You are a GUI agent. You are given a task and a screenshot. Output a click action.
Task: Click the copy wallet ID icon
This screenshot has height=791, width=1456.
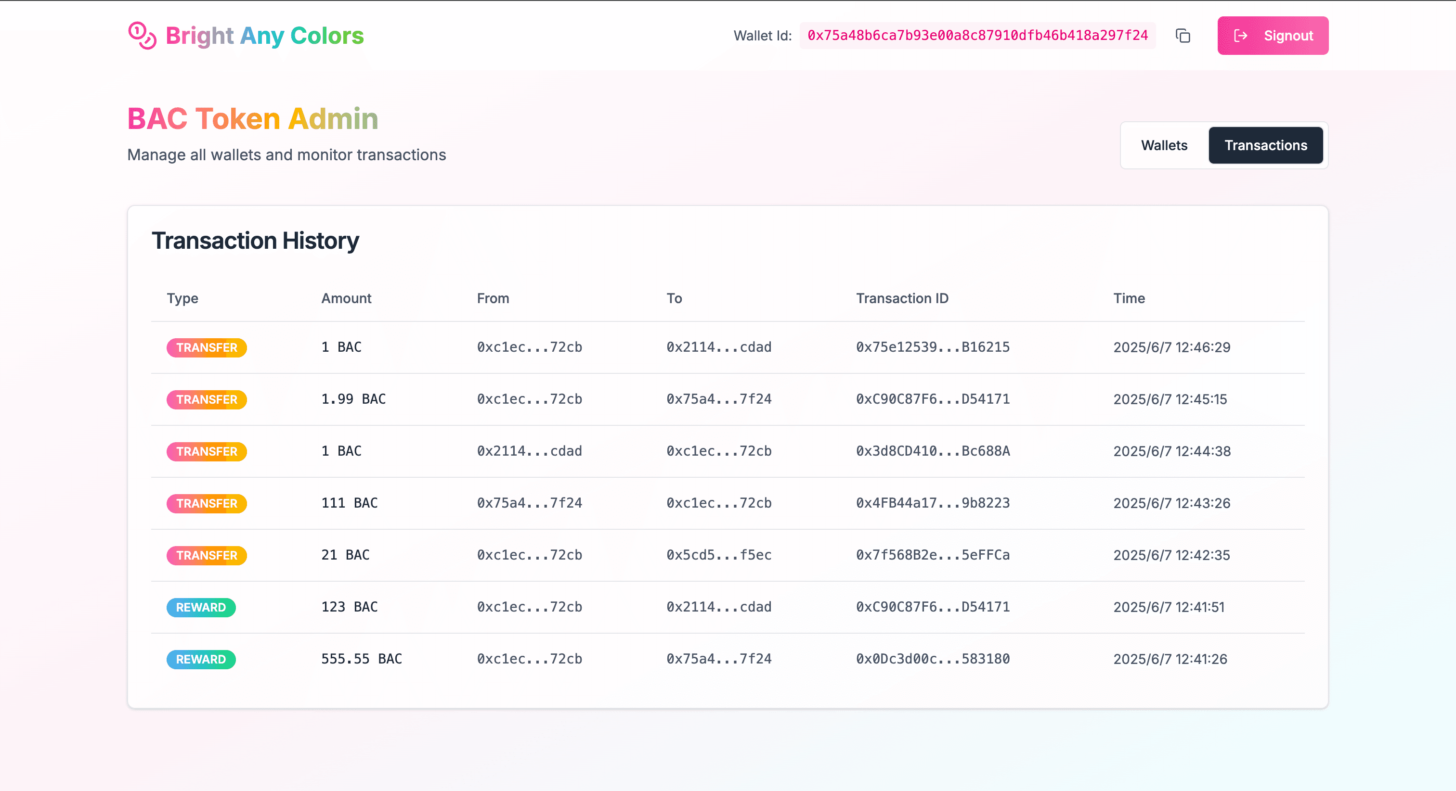(1183, 36)
